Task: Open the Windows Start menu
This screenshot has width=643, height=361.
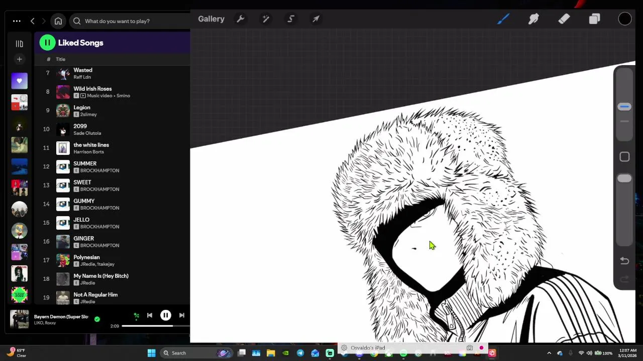Action: click(x=151, y=353)
